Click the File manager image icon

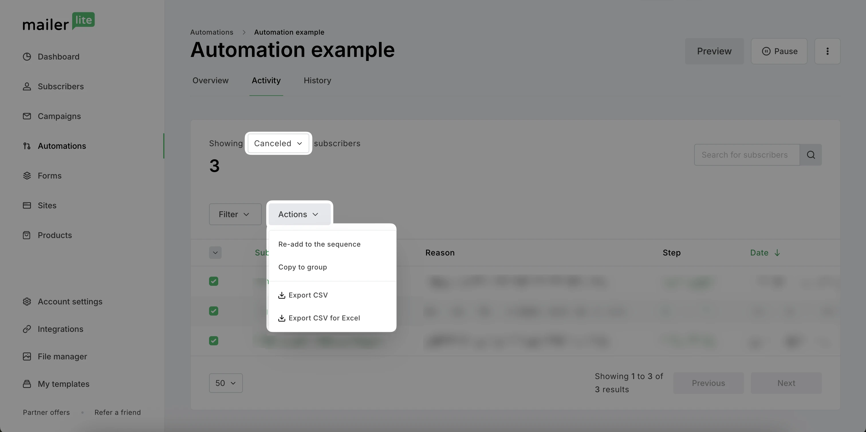[x=27, y=356]
